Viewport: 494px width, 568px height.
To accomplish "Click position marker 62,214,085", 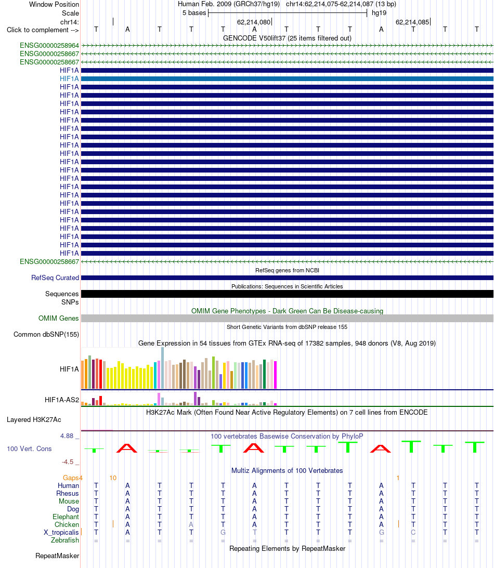I will [x=412, y=22].
